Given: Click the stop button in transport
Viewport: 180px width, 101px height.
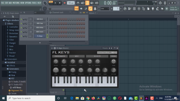Looking at the screenshot, I should coord(60,3).
